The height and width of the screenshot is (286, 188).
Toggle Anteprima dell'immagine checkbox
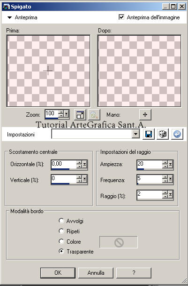[121, 17]
